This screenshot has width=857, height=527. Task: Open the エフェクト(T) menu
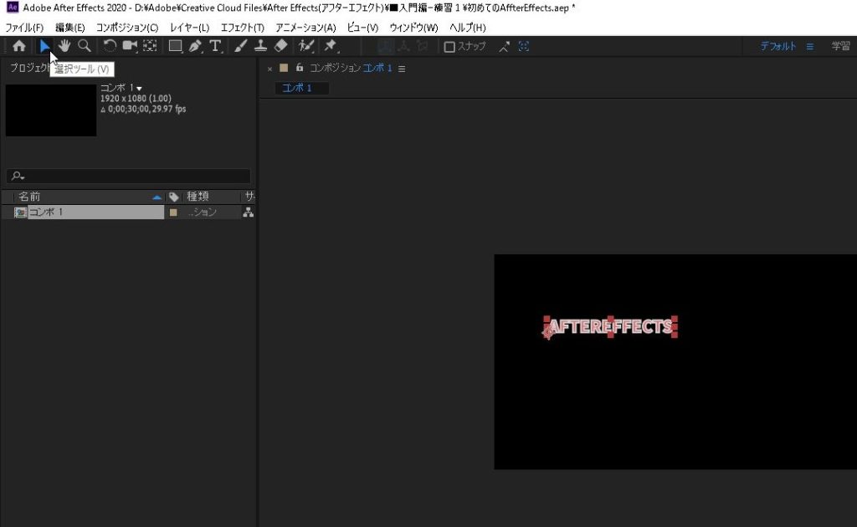click(x=242, y=28)
